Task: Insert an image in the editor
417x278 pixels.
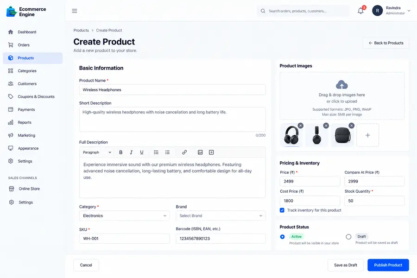Action: coord(200,152)
